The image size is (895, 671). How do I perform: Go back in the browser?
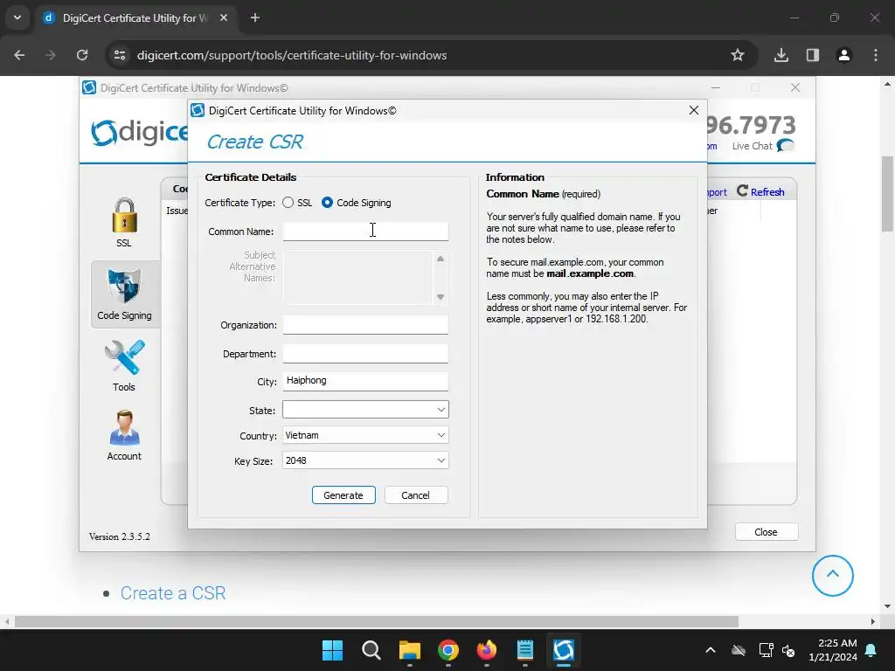click(19, 55)
